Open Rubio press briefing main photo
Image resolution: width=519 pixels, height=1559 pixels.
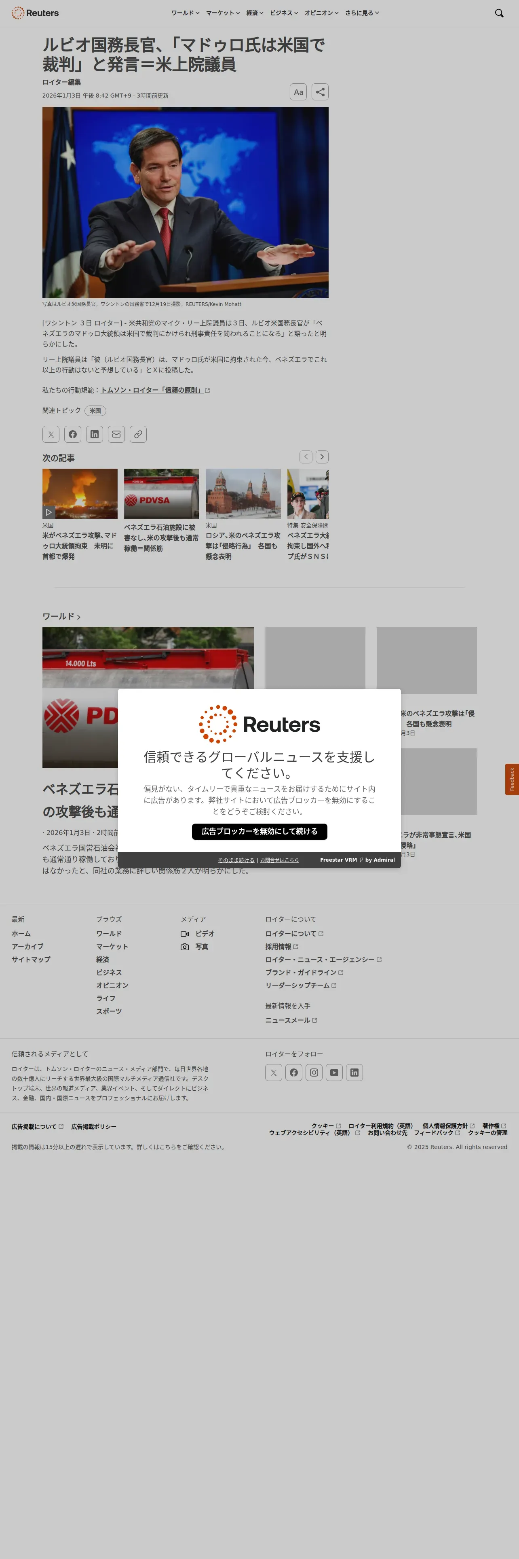186,203
